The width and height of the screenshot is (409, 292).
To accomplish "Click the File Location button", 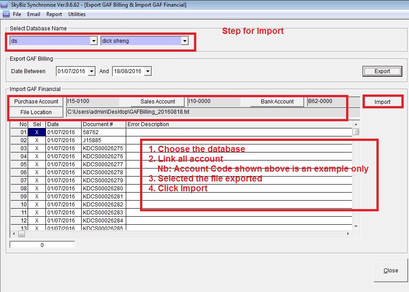I will [36, 112].
